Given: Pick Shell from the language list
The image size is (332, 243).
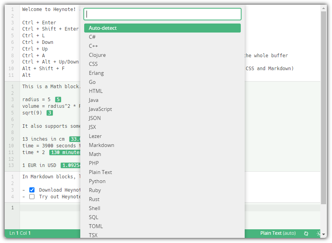Looking at the screenshot, I should [162, 208].
